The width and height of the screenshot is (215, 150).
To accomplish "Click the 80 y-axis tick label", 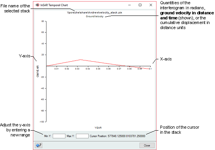I will (43, 21).
